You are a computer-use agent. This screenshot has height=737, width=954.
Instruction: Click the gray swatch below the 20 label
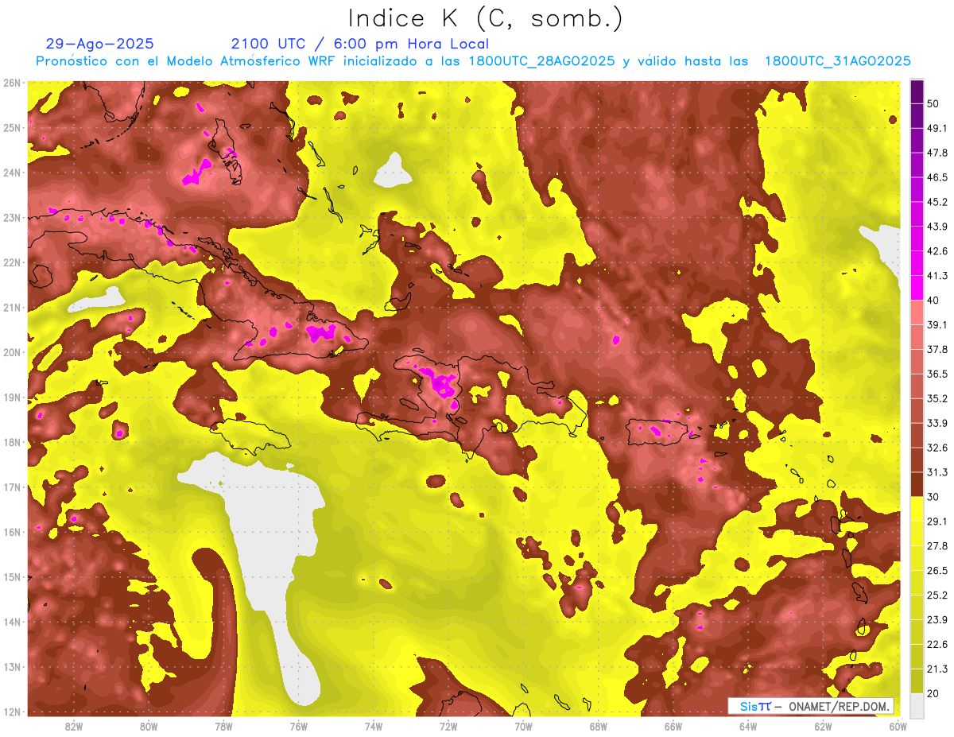(917, 705)
